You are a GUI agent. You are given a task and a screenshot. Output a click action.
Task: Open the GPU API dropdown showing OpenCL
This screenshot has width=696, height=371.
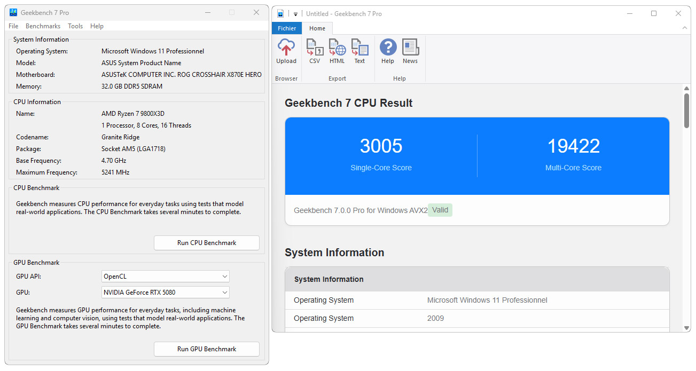[x=166, y=277]
